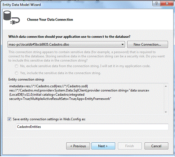Uncheck Save entity connection settings checkbox
Image resolution: width=175 pixels, height=157 pixels.
point(9,119)
